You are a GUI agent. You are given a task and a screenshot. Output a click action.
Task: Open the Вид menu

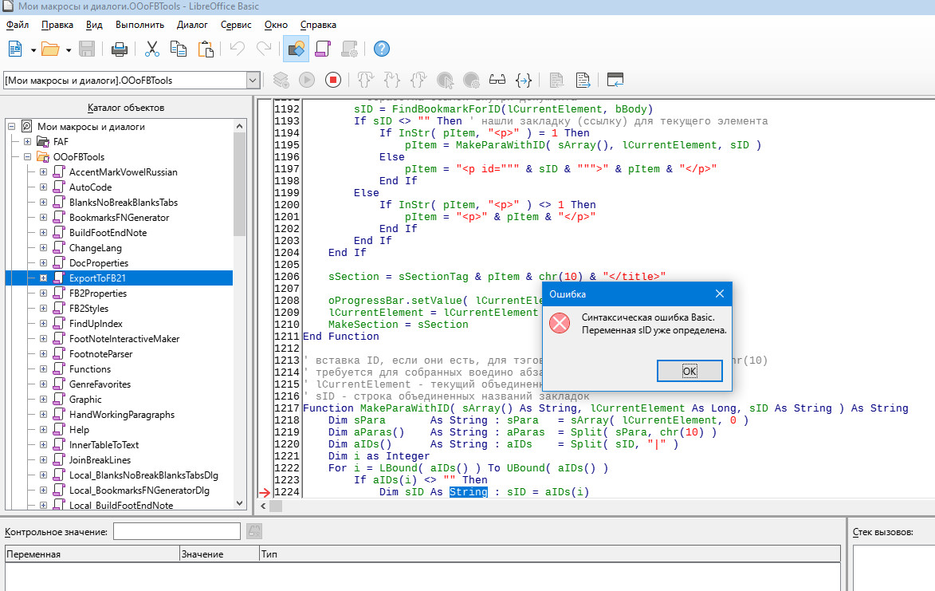[94, 25]
